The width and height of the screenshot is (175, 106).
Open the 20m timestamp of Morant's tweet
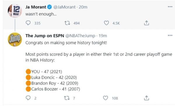(x=83, y=7)
